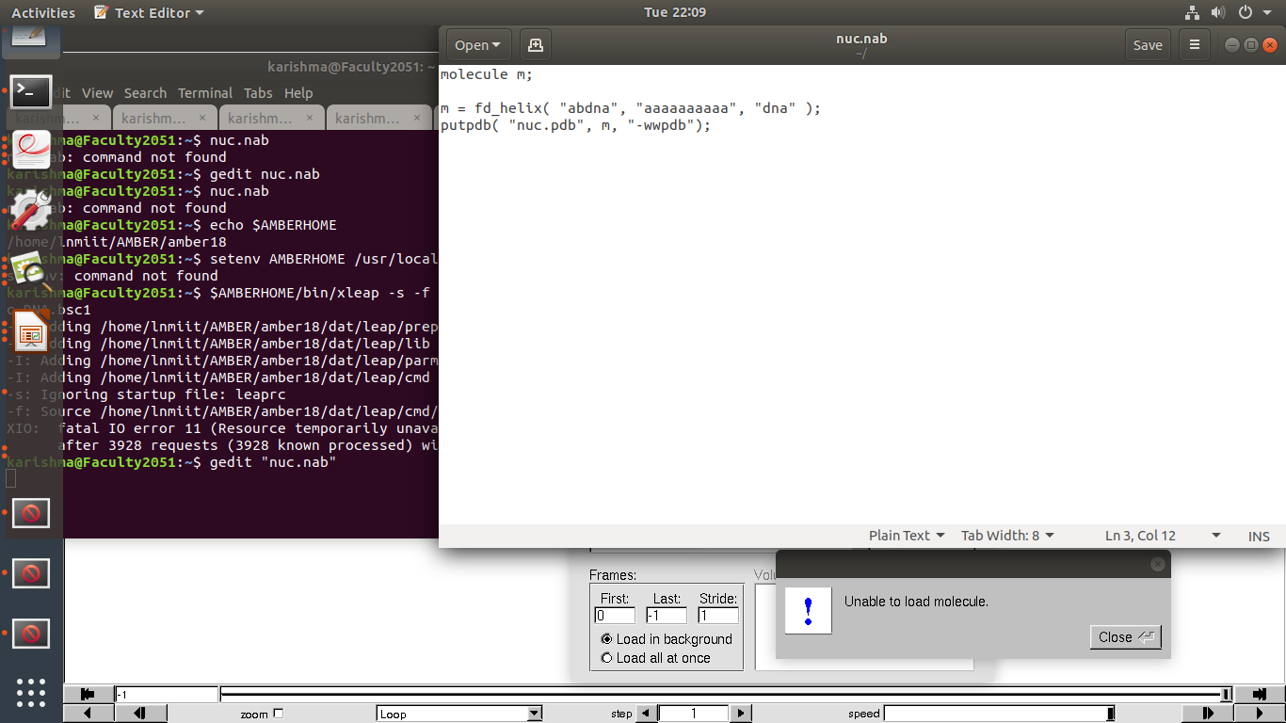The width and height of the screenshot is (1286, 723).
Task: Jump to the first frame button
Action: tap(88, 695)
